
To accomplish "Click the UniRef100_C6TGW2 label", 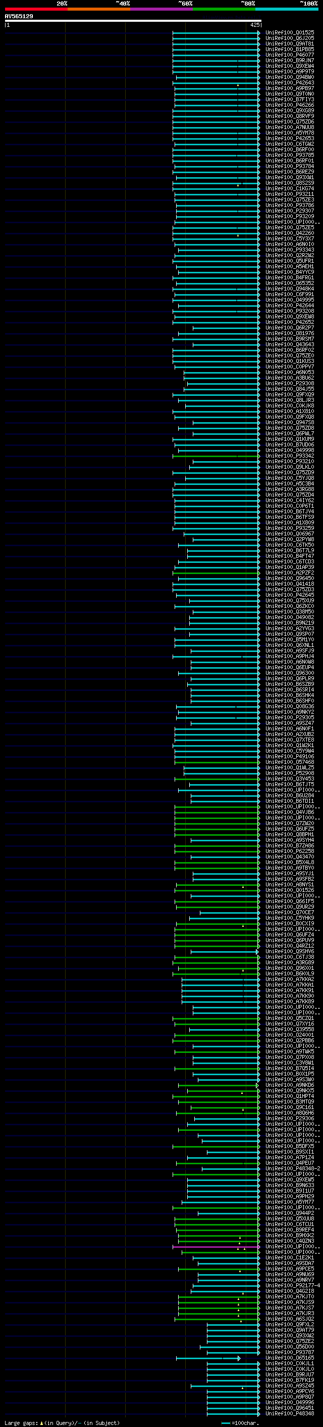I will tap(290, 144).
